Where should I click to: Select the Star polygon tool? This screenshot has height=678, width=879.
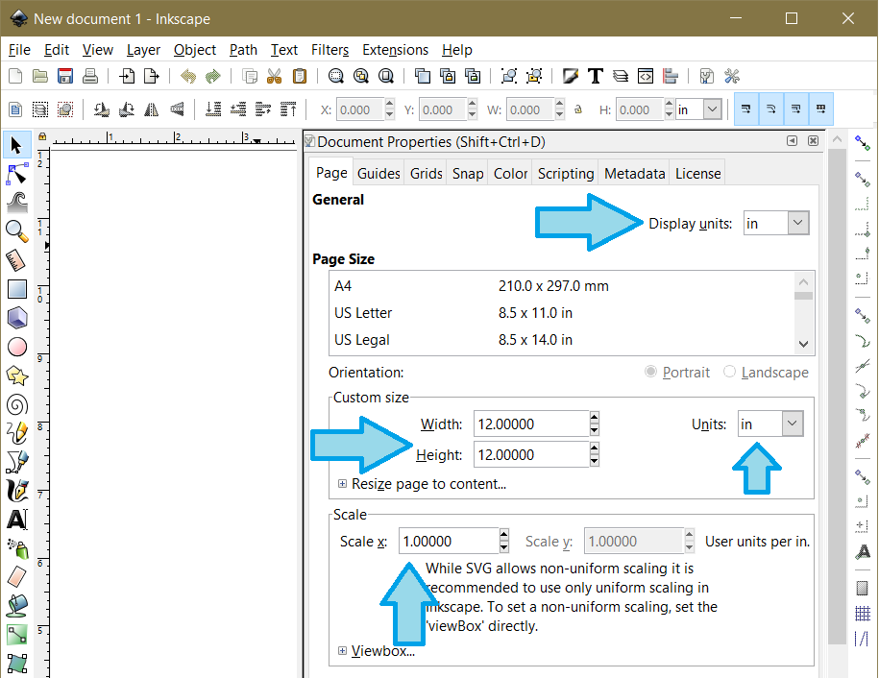17,376
